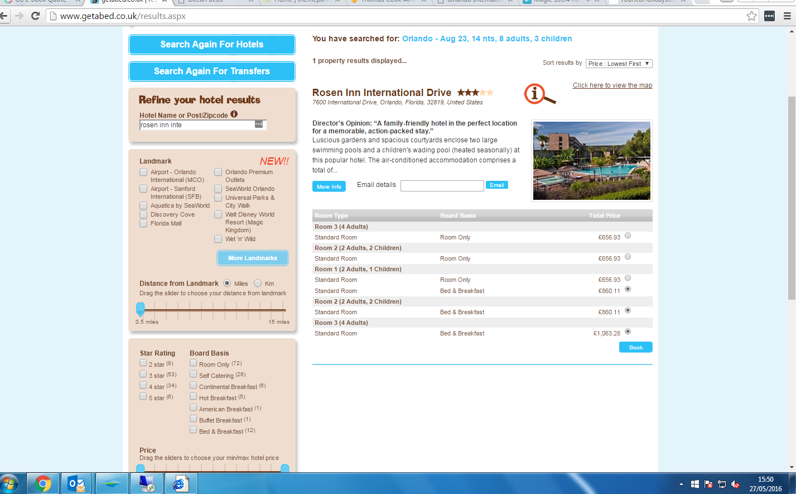
Task: Open the Remote Desktop taskbar icon
Action: (147, 483)
